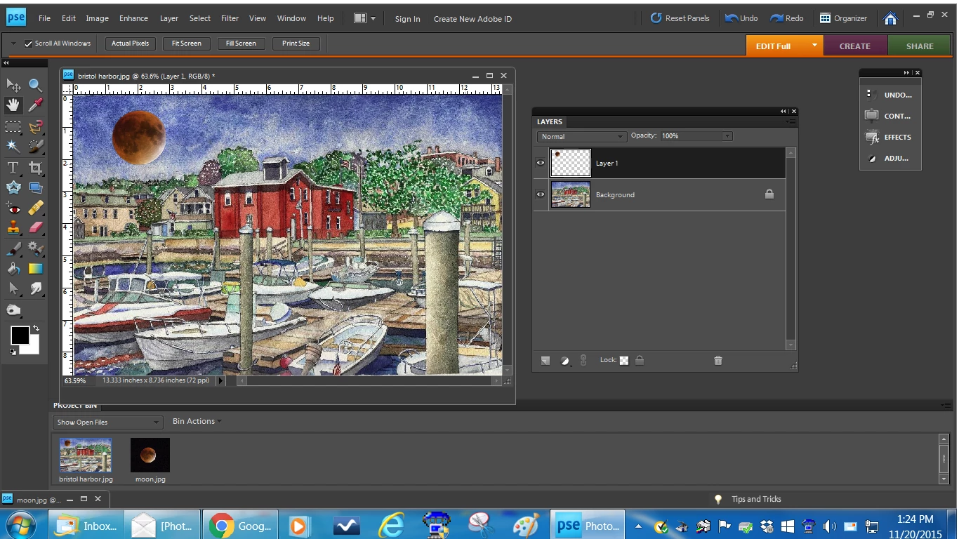Toggle lock transparent pixels checkerboard
This screenshot has width=959, height=539.
coord(624,360)
